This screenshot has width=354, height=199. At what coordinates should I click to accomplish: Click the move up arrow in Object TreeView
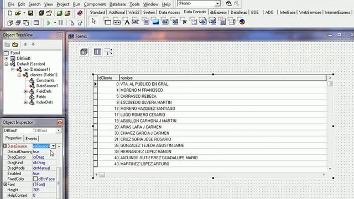coord(25,44)
